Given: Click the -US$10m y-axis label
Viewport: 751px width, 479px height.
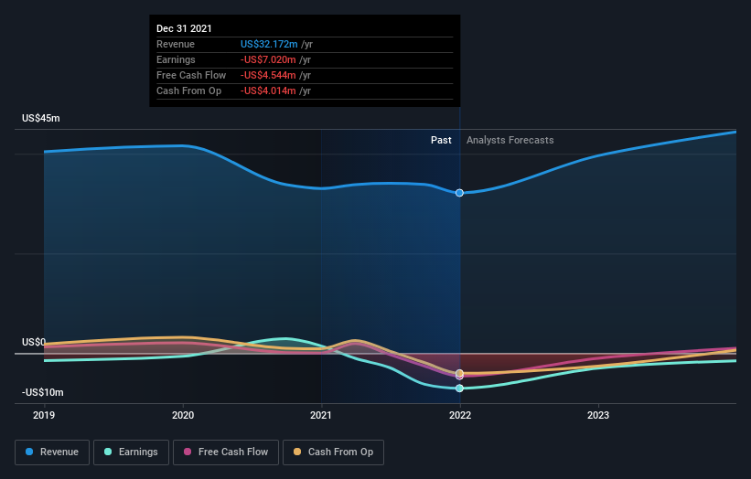Looking at the screenshot, I should [43, 392].
